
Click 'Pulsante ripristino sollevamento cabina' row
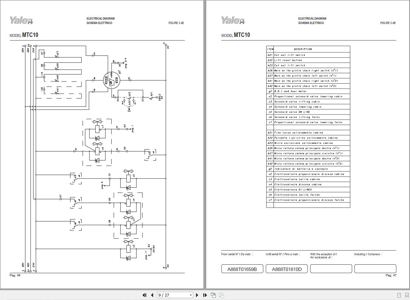click(308, 138)
